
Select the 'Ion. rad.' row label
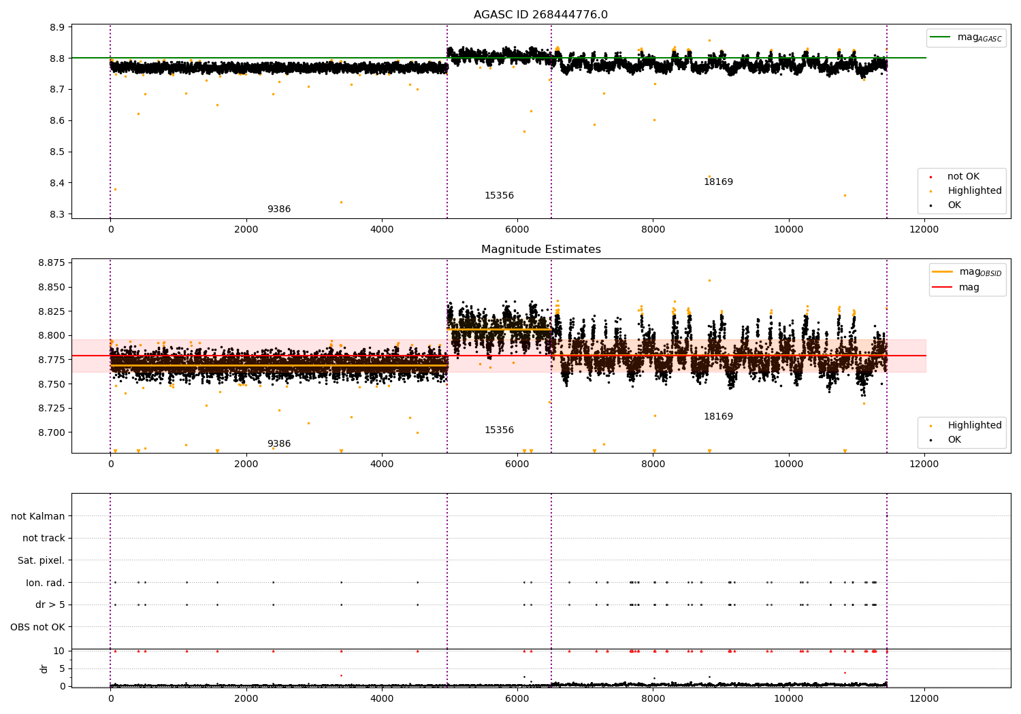pyautogui.click(x=46, y=583)
